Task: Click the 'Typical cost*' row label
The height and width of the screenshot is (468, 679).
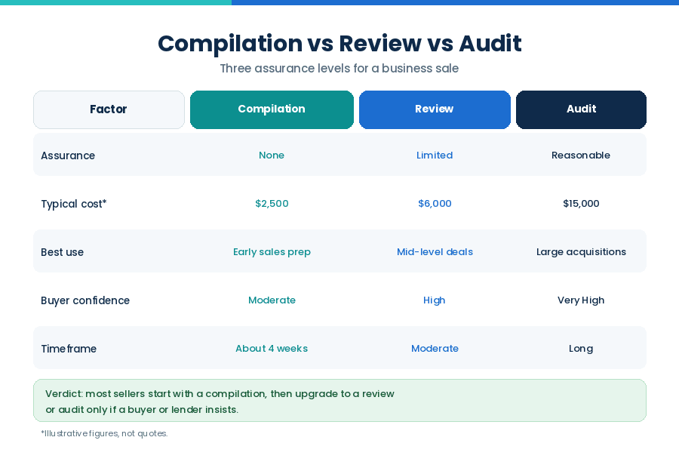Action: 74,204
